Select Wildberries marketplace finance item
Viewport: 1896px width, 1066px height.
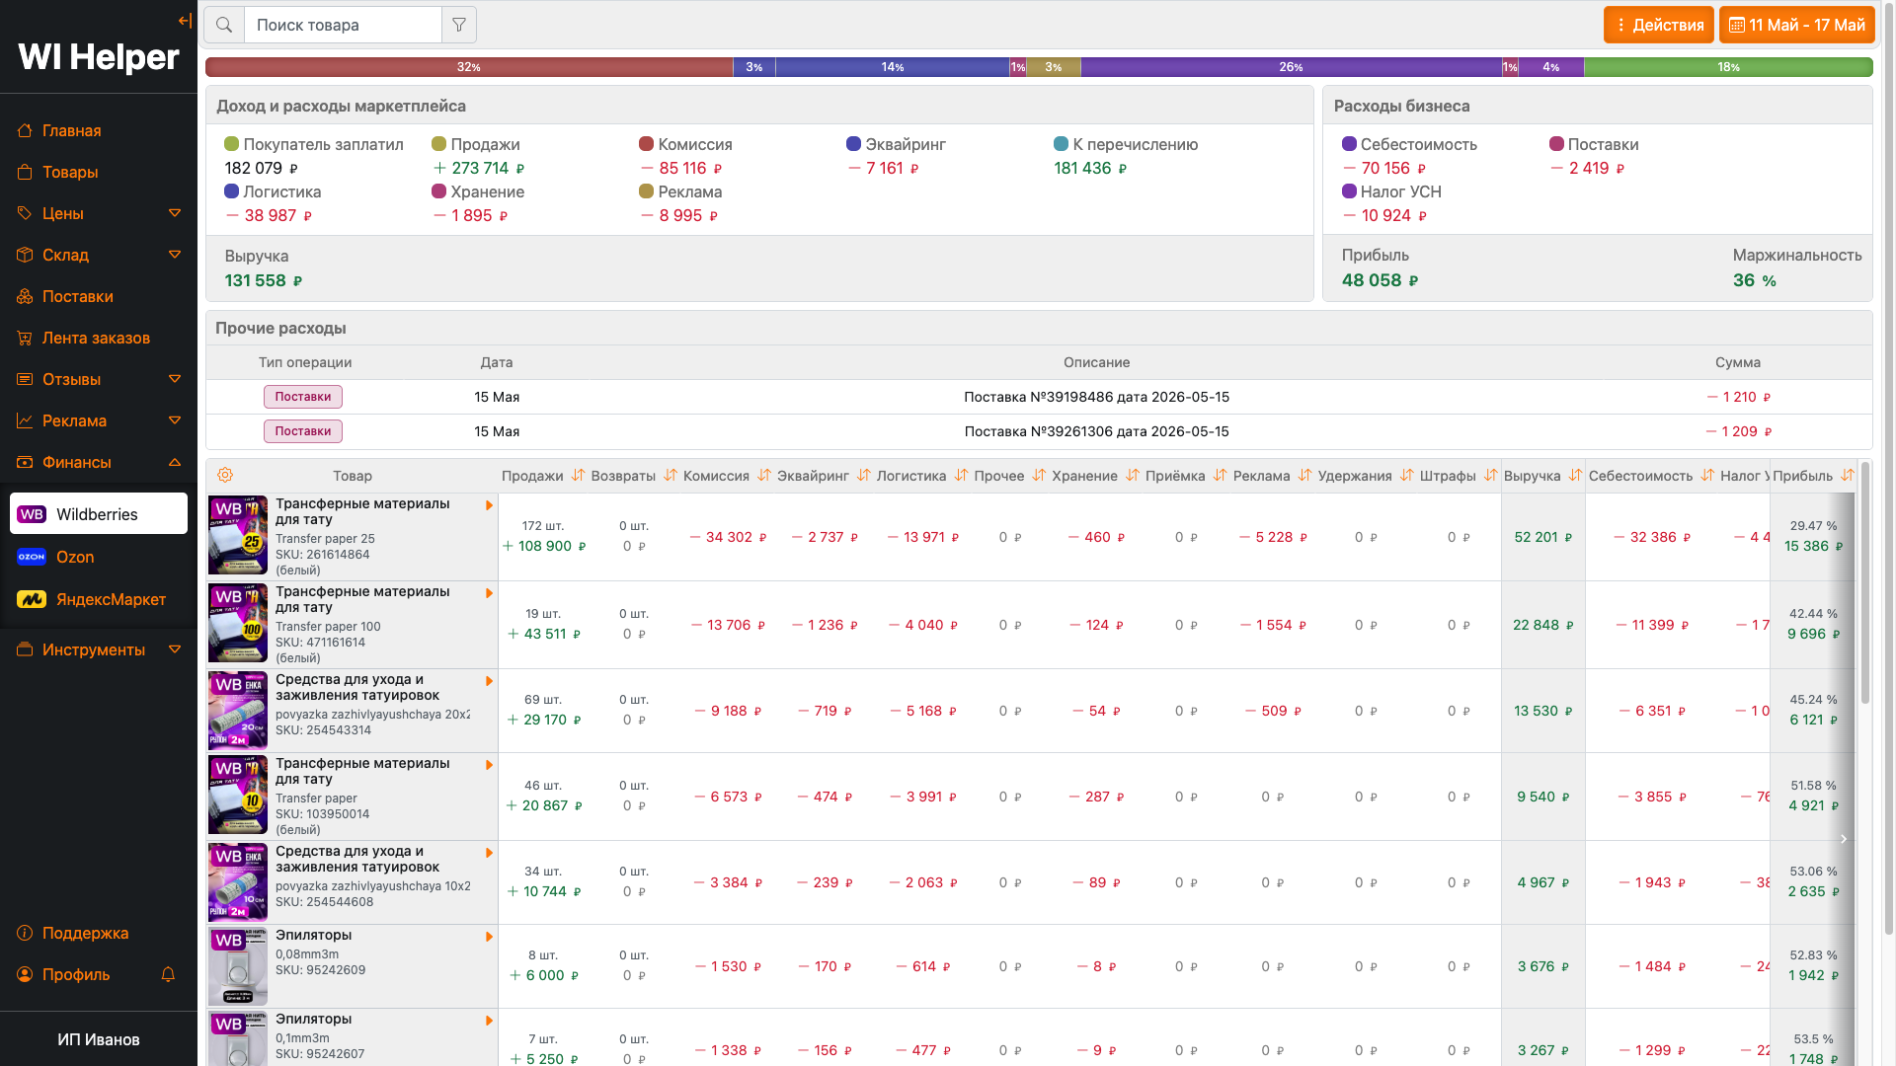point(99,513)
